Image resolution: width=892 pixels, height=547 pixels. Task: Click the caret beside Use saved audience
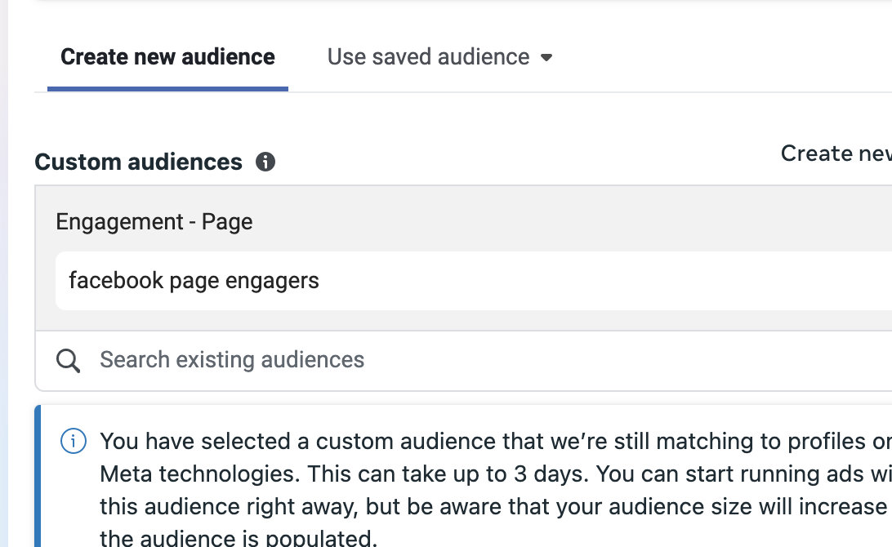coord(546,57)
